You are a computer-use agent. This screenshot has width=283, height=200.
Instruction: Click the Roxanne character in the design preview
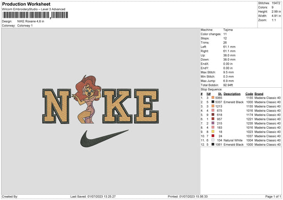tap(87, 99)
